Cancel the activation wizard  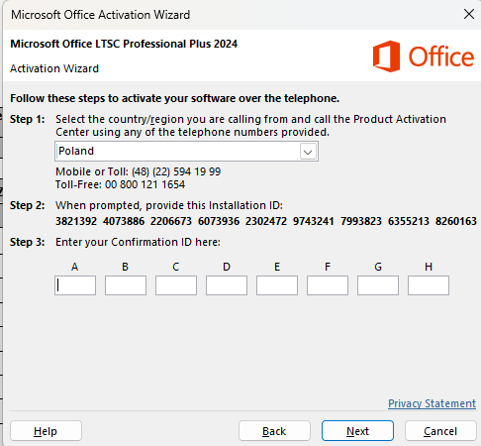[x=440, y=431]
